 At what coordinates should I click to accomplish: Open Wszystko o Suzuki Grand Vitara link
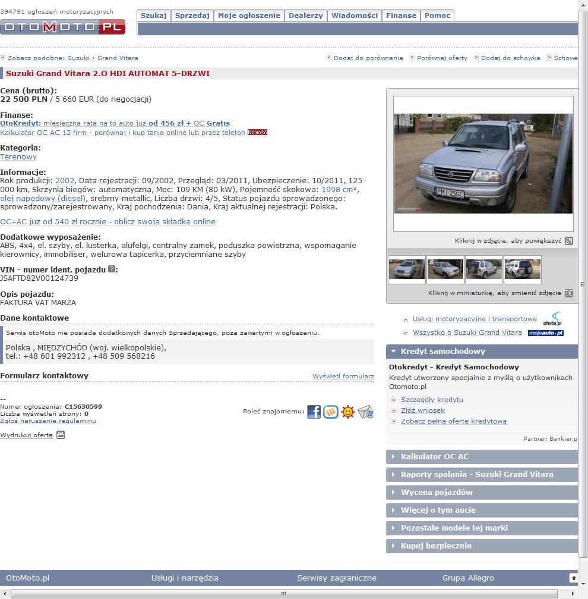point(467,333)
